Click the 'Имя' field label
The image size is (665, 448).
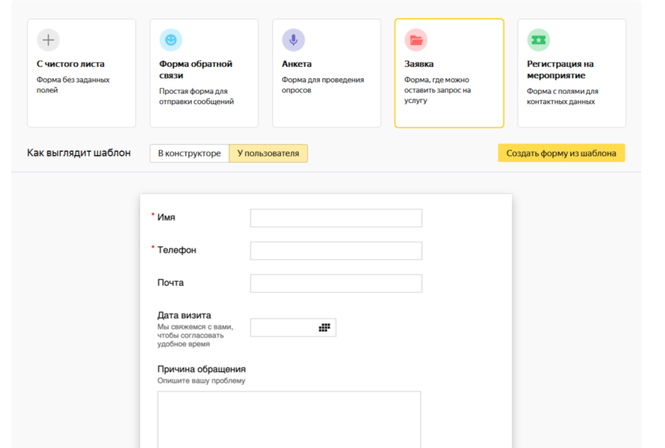coord(166,217)
